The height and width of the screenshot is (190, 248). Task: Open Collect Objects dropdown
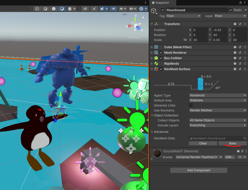pos(218,120)
